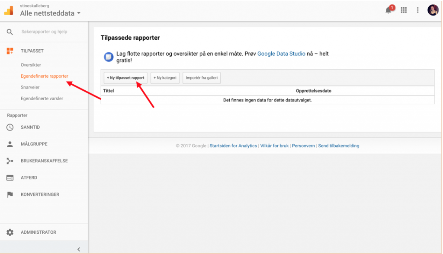Open the Google apps grid
The height and width of the screenshot is (254, 443).
(404, 10)
